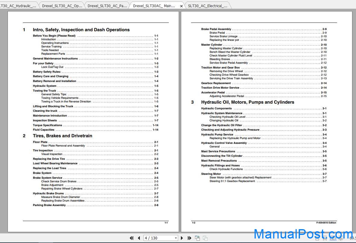Image resolution: width=356 pixels, height=243 pixels.
Task: Open the 'Before You Begin (Please Read)' entry
Action: click(96, 36)
